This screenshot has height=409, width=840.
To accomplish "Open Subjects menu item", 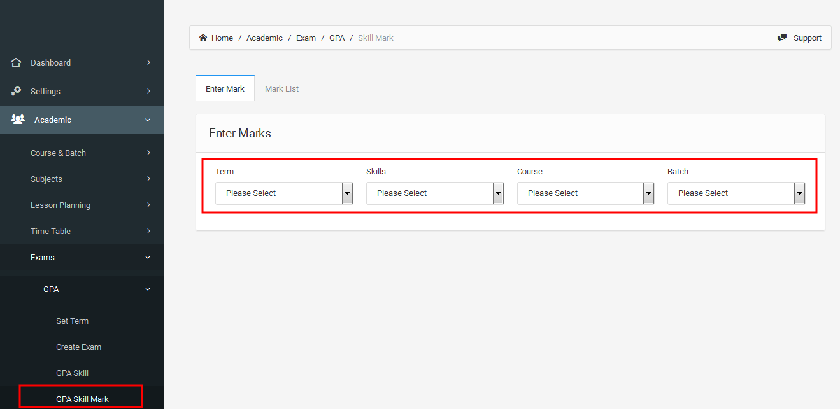I will [x=46, y=179].
